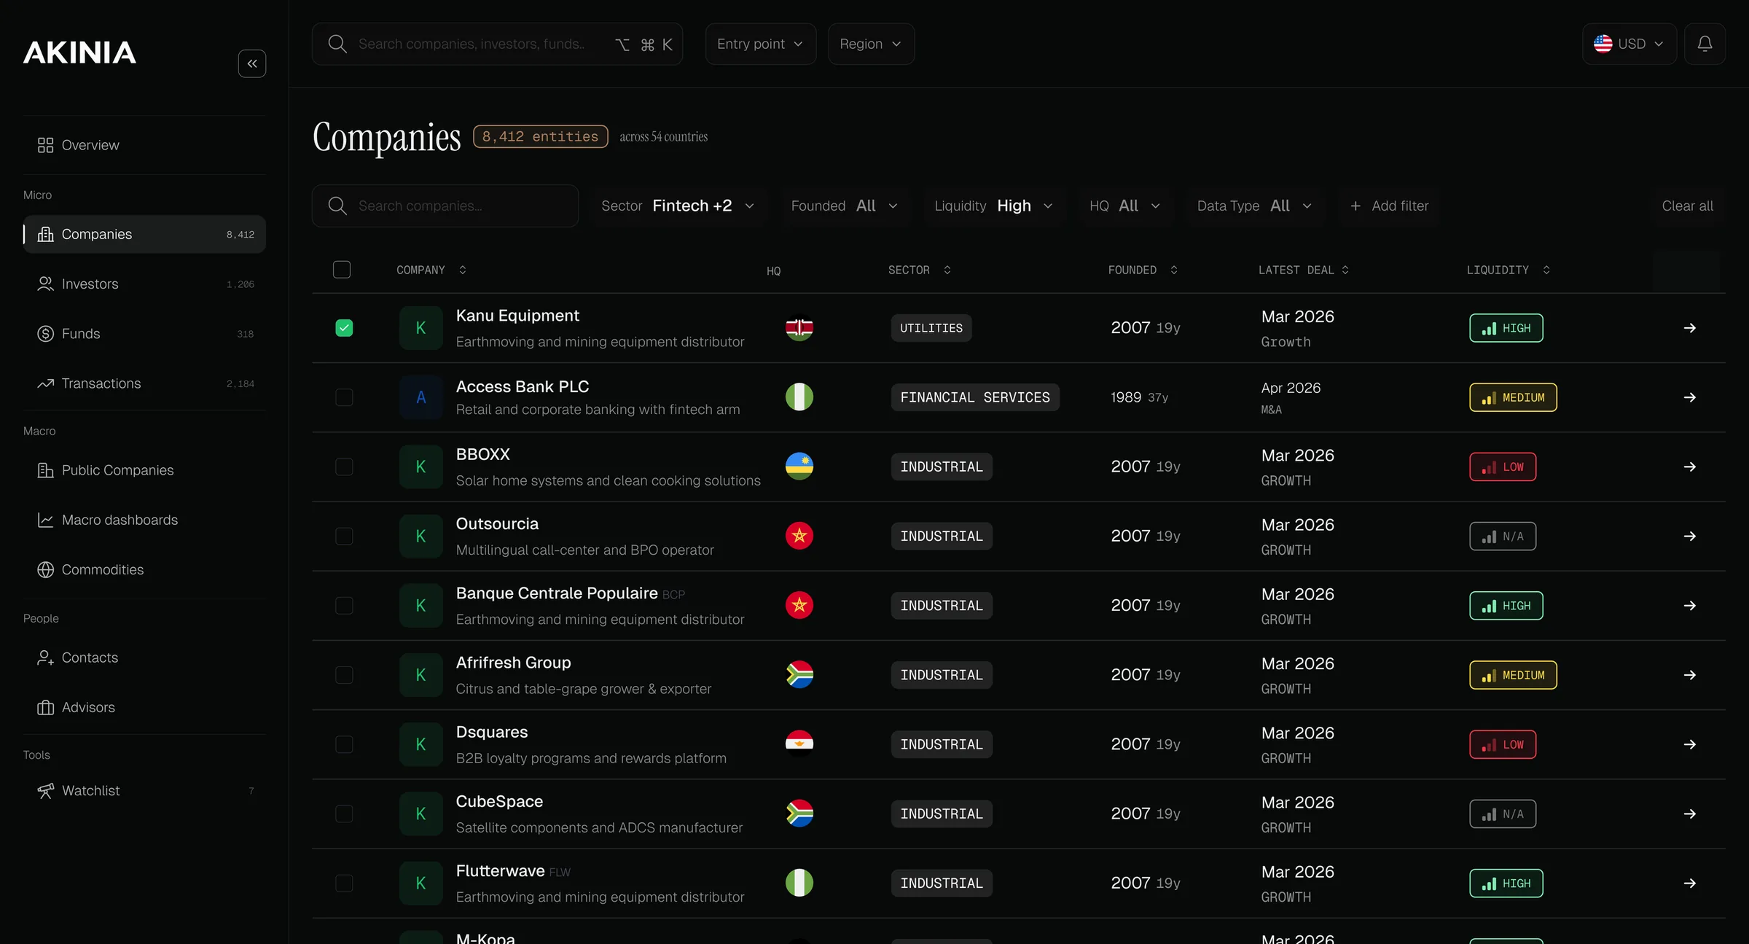Image resolution: width=1749 pixels, height=944 pixels.
Task: Click Kanu Equipment Kenya flag icon
Action: (799, 328)
